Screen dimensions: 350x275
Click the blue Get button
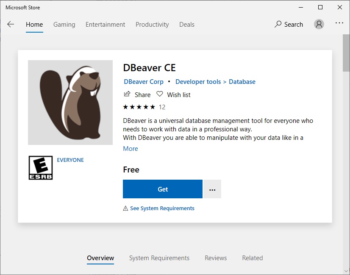pos(163,189)
